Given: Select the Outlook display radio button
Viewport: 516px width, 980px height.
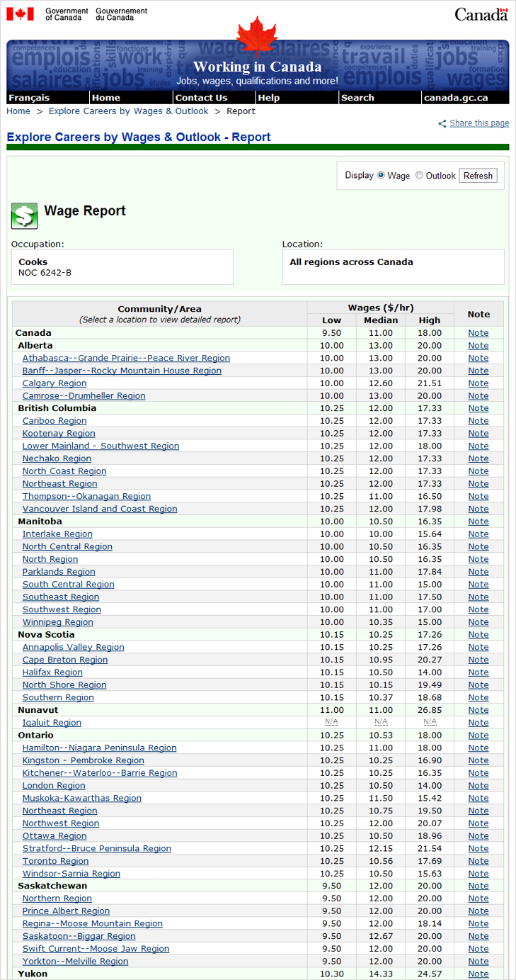Looking at the screenshot, I should (419, 175).
